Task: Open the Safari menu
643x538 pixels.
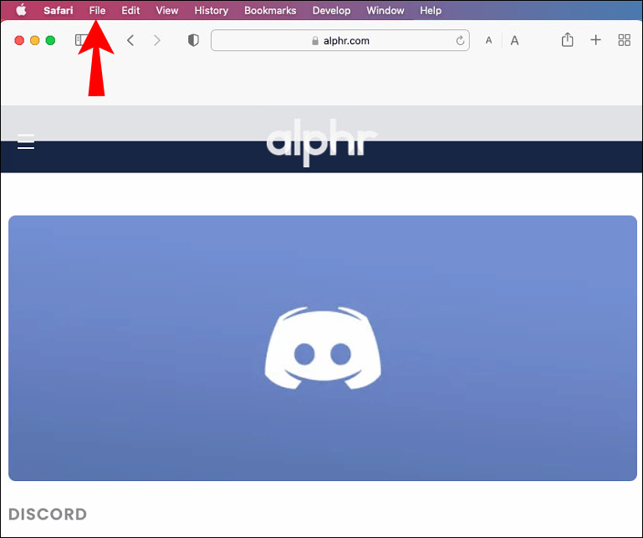Action: [59, 10]
